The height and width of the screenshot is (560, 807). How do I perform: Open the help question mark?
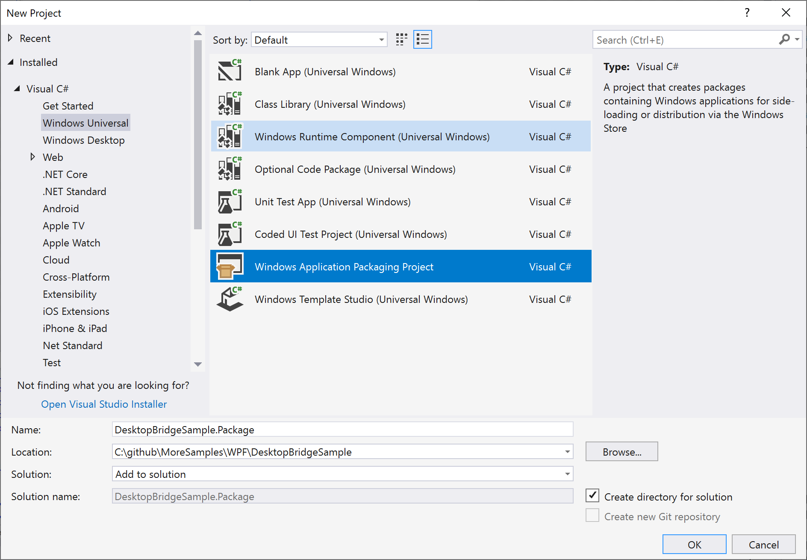(x=747, y=13)
